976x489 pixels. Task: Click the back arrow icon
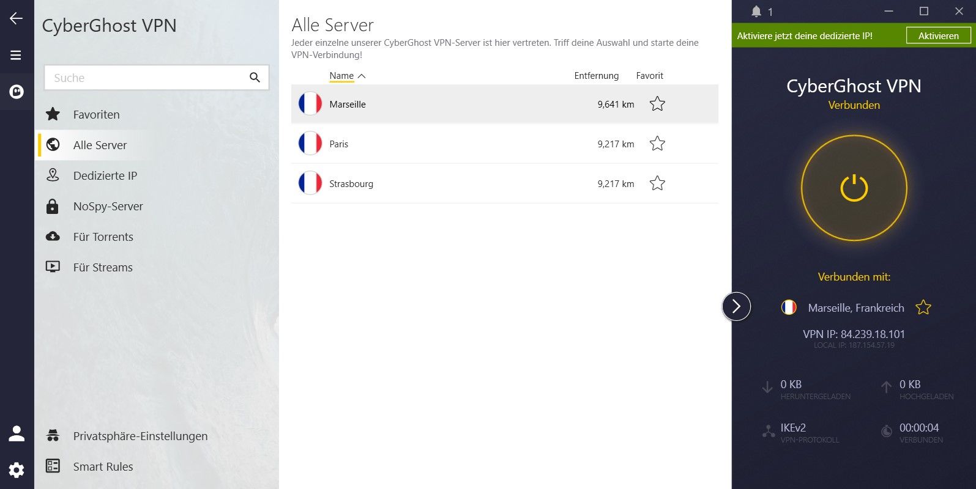(16, 18)
